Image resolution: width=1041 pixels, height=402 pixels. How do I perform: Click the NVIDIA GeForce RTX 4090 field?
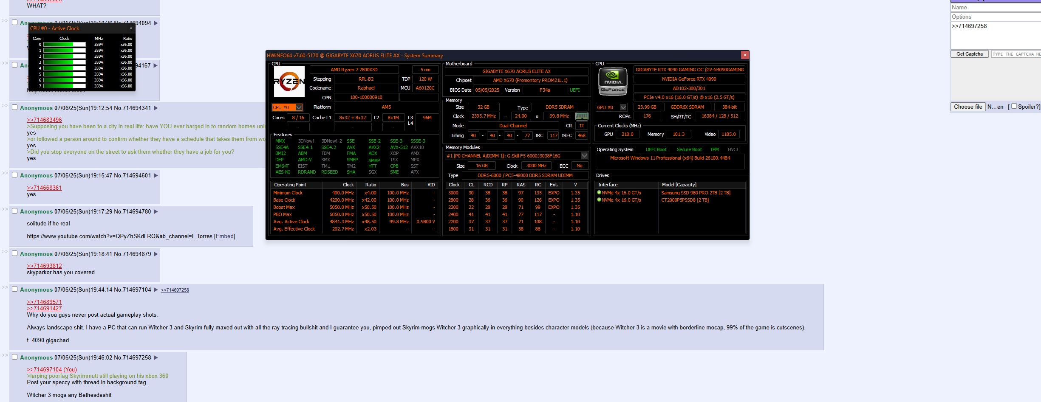click(689, 79)
